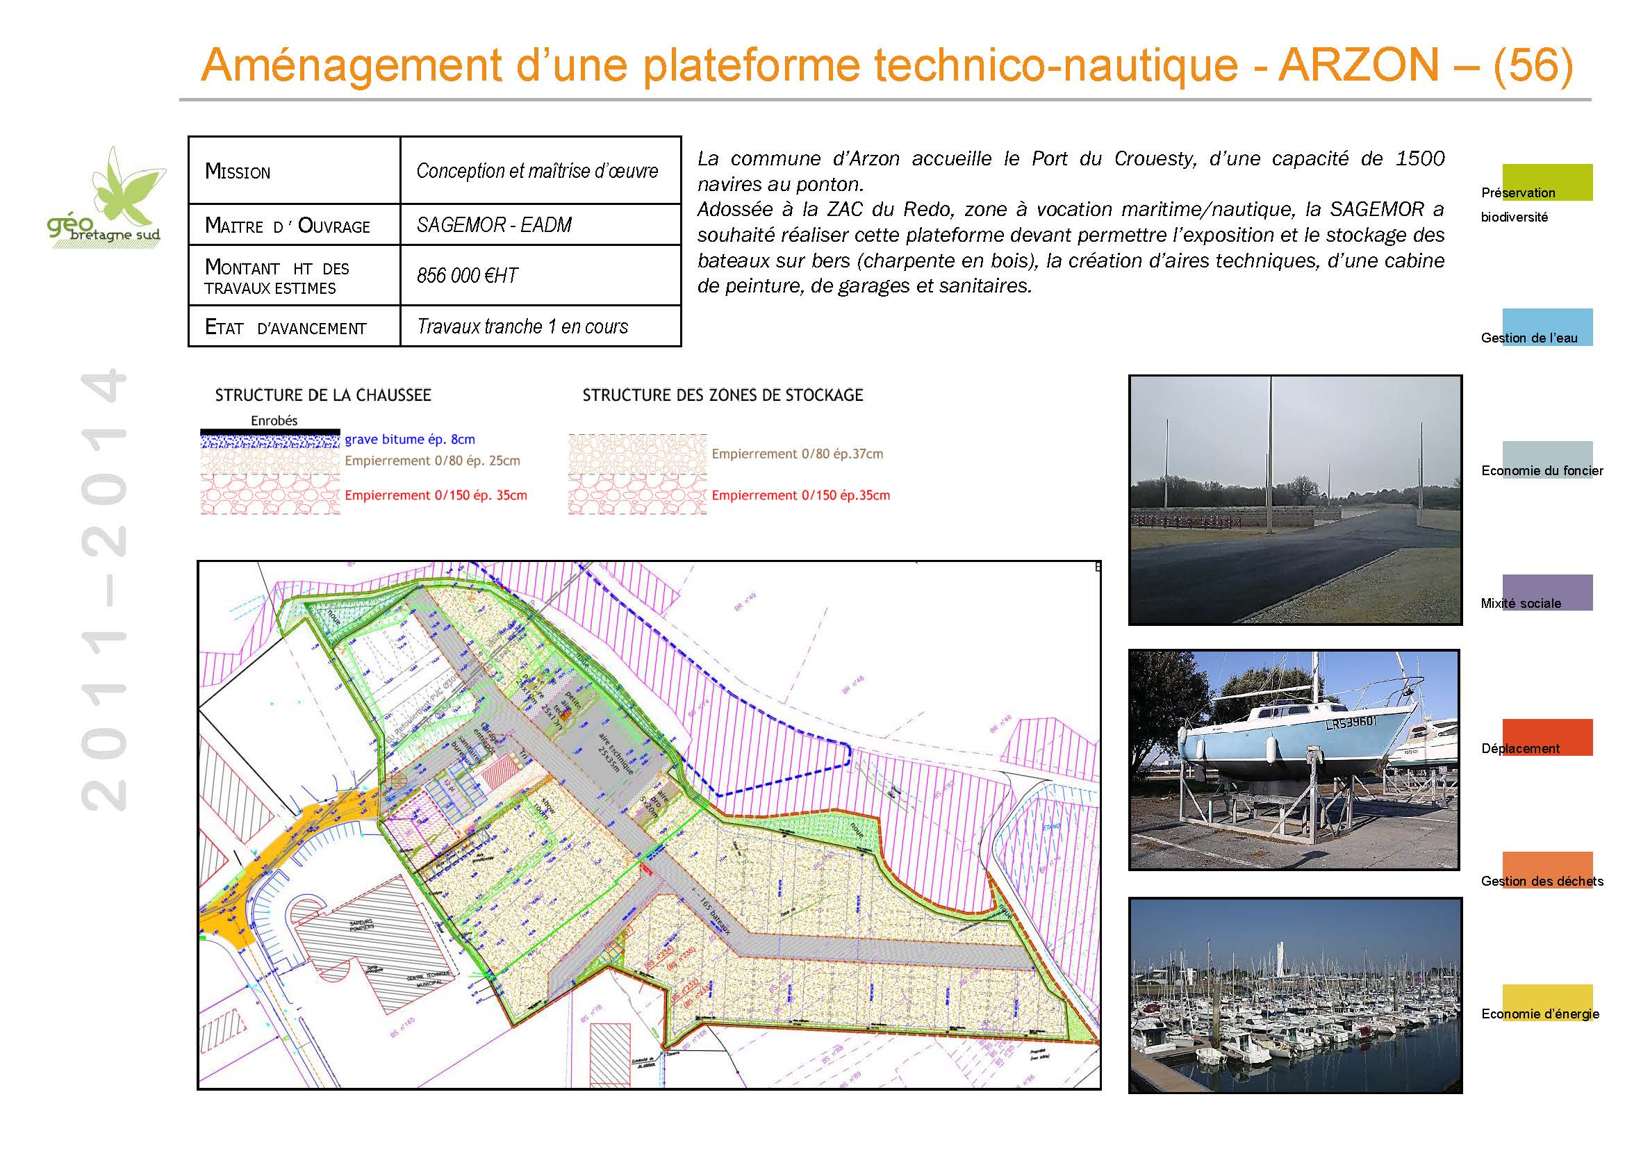Click the road structure cross-section diagram
The image size is (1625, 1149).
coord(270,471)
